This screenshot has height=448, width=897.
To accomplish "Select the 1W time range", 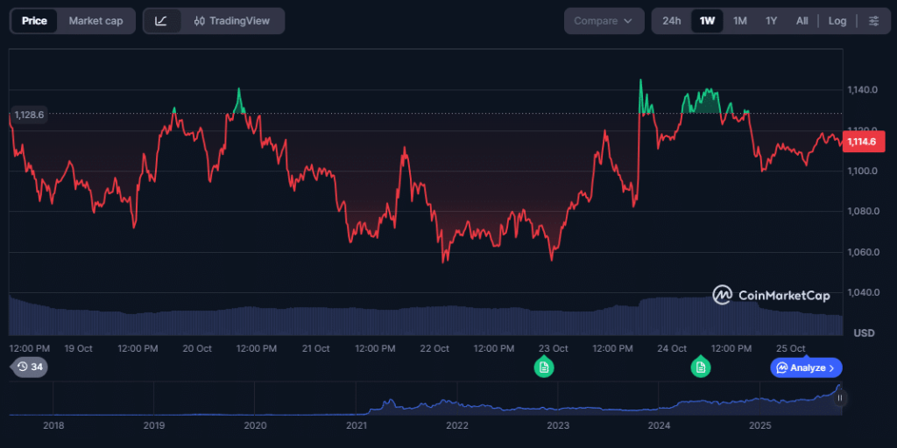I will pyautogui.click(x=707, y=21).
